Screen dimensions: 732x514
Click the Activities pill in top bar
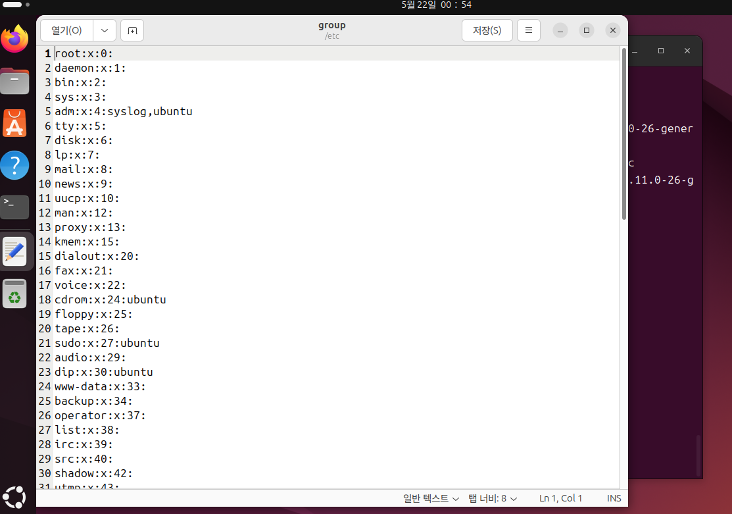point(12,5)
